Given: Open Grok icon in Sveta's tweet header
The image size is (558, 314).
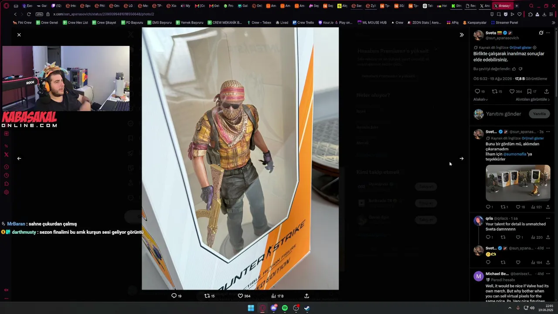Looking at the screenshot, I should click(x=541, y=33).
